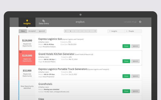
Task: Click Close Date Feb 28, 2014
Action: 68,44
